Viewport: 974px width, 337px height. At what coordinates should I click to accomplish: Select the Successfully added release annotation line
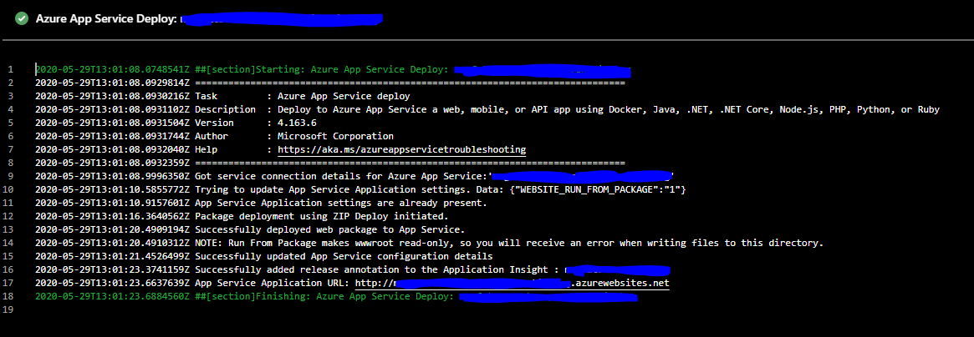point(353,269)
